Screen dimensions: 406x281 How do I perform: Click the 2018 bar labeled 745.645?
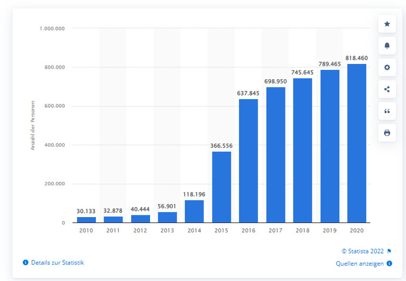(x=302, y=150)
